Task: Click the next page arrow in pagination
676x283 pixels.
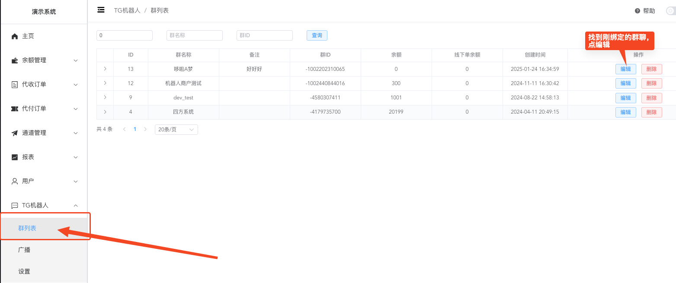Action: coord(145,129)
